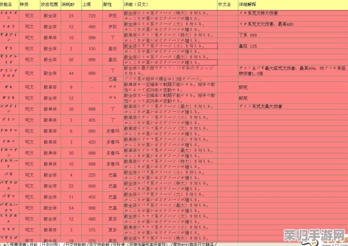Click the 巴基 resistance cell in the 44 MP row
The height and width of the screenshot is (246, 348).
click(x=112, y=79)
